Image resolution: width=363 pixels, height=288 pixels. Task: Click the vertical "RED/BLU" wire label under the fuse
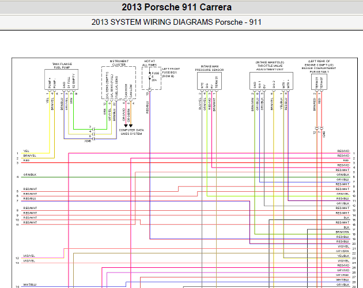pos(148,107)
